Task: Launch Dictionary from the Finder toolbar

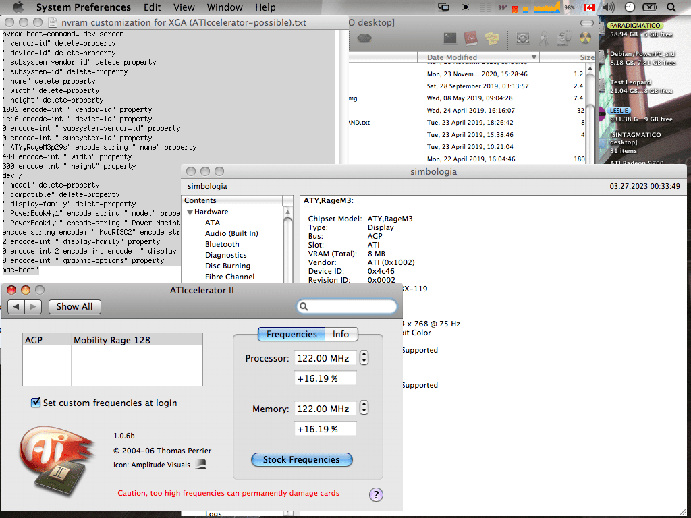Action: coord(471,38)
